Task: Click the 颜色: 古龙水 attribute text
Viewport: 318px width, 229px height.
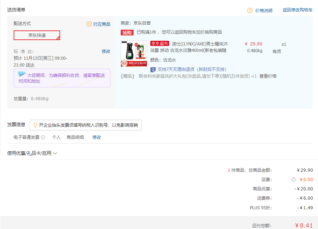Action: coord(163,60)
